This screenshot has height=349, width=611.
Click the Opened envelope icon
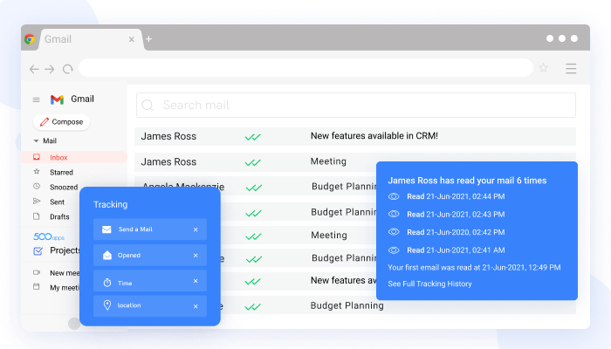click(x=107, y=255)
